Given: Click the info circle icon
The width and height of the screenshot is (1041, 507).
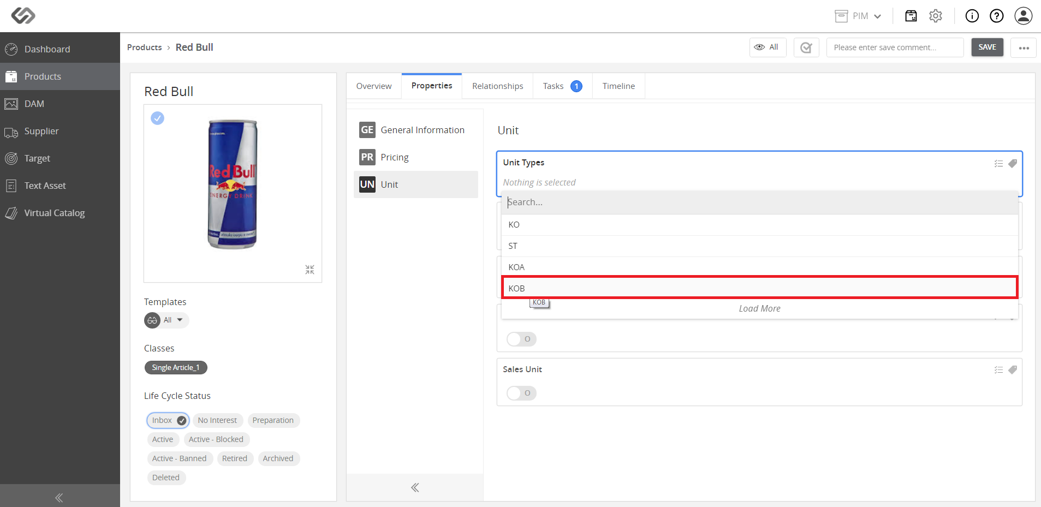Looking at the screenshot, I should pos(972,16).
